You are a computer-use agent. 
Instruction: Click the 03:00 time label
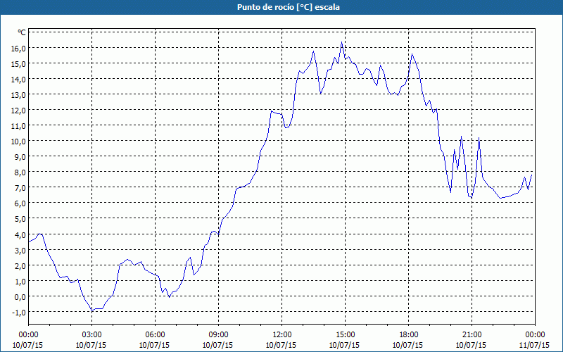click(x=91, y=334)
